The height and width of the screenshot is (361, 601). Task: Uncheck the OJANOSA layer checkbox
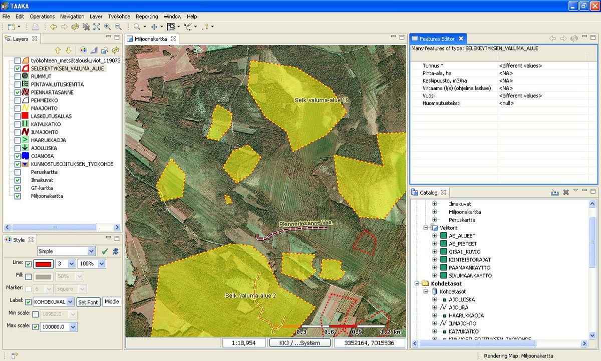click(x=18, y=156)
